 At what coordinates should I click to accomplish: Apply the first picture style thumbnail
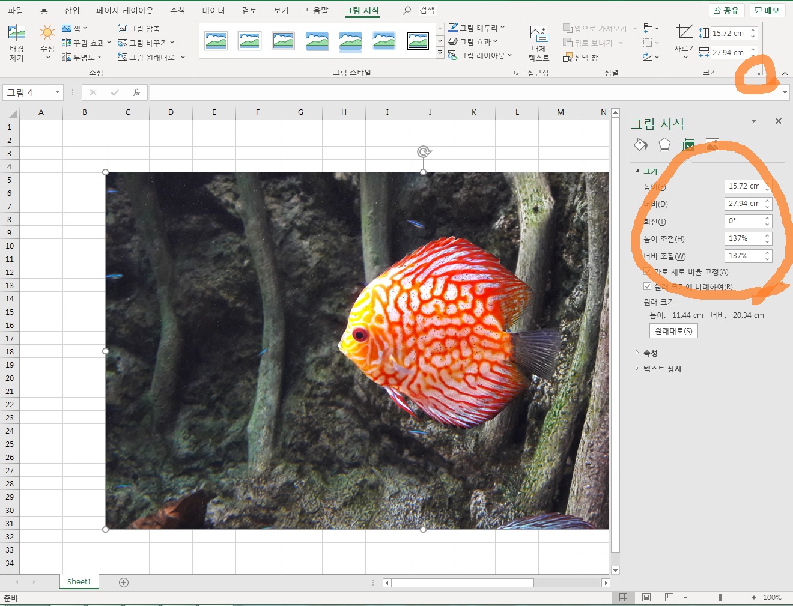(x=216, y=41)
